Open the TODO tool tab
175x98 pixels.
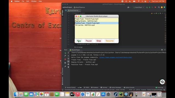pyautogui.click(x=86, y=87)
